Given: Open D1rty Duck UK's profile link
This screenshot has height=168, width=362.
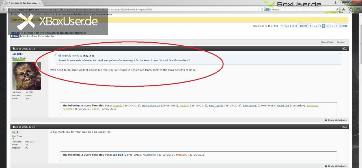Looking at the screenshot, I should click(x=151, y=106).
